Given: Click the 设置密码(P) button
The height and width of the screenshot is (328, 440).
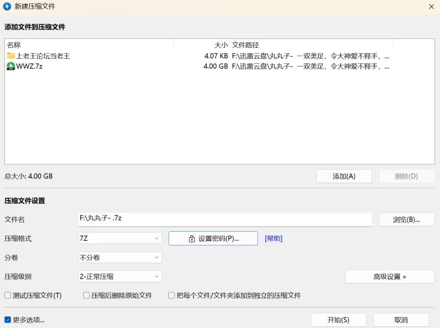Looking at the screenshot, I should pos(213,238).
